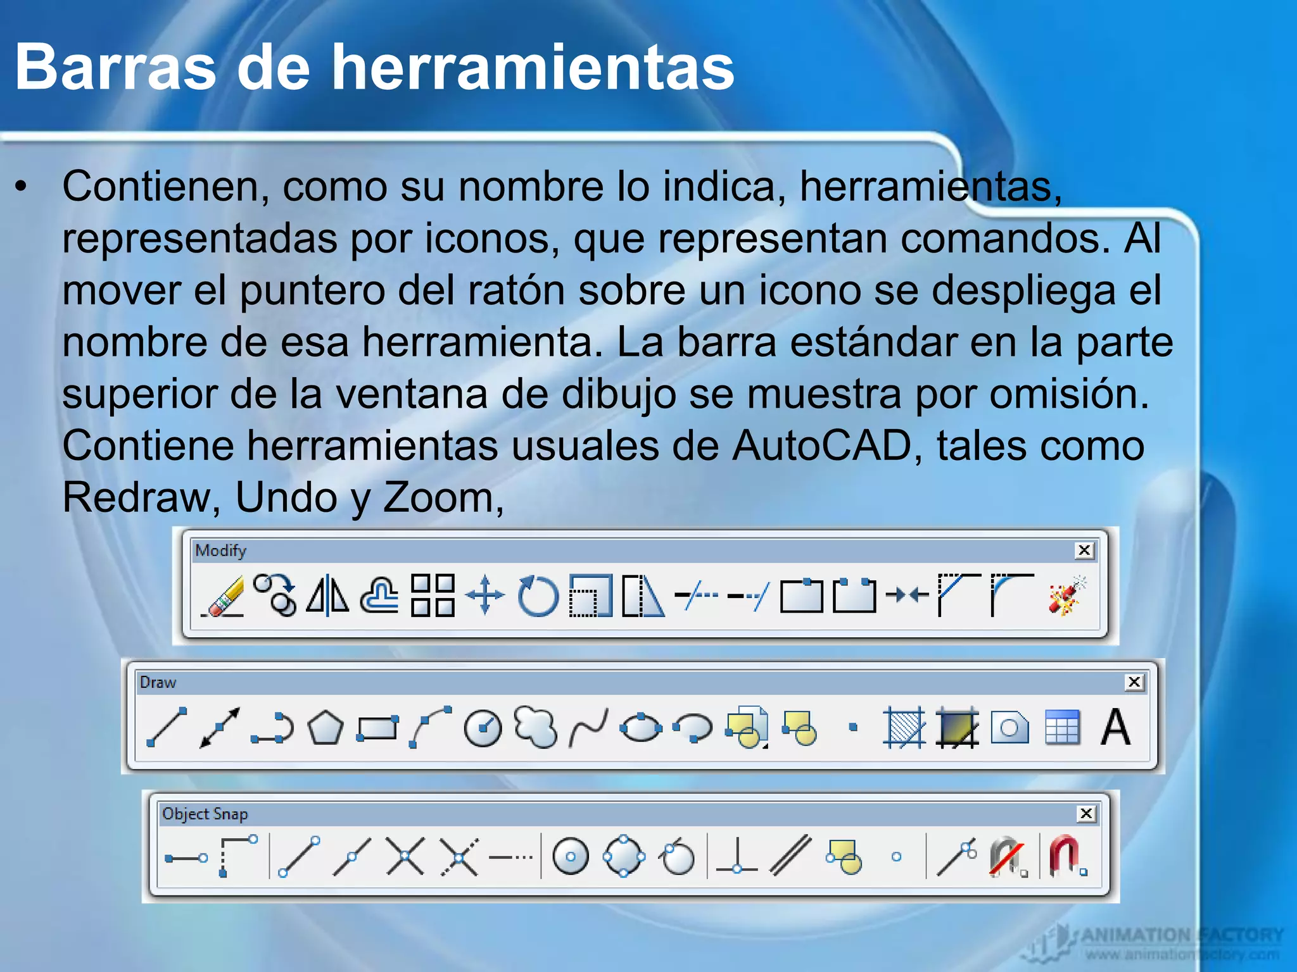1297x972 pixels.
Task: Select the Fillet tool in Modify toolbar
Action: (1012, 595)
